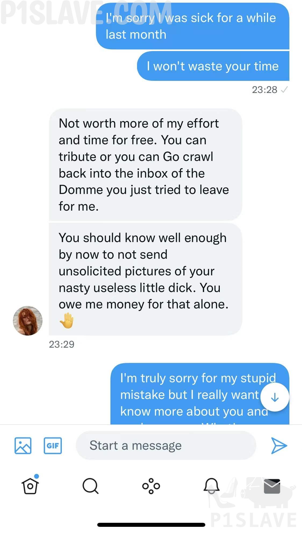The height and width of the screenshot is (533, 302).
Task: Tap the send message arrow
Action: pos(279,446)
